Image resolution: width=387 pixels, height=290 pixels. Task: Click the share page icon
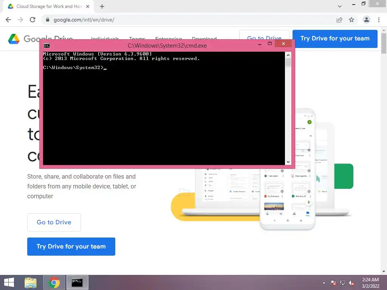coord(339,20)
